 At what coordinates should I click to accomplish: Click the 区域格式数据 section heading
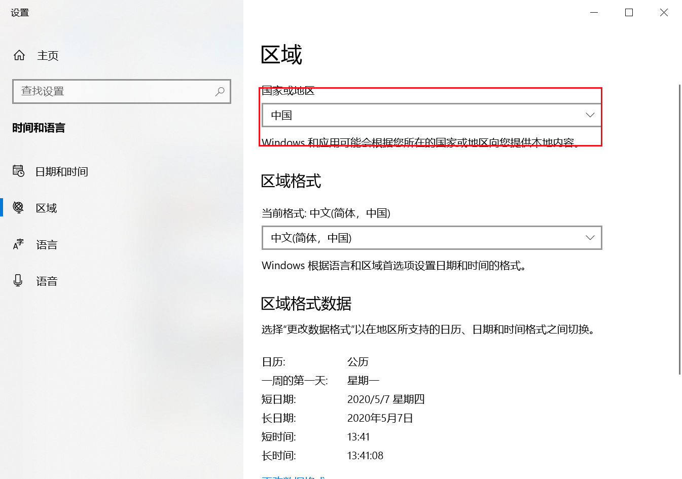(x=306, y=304)
